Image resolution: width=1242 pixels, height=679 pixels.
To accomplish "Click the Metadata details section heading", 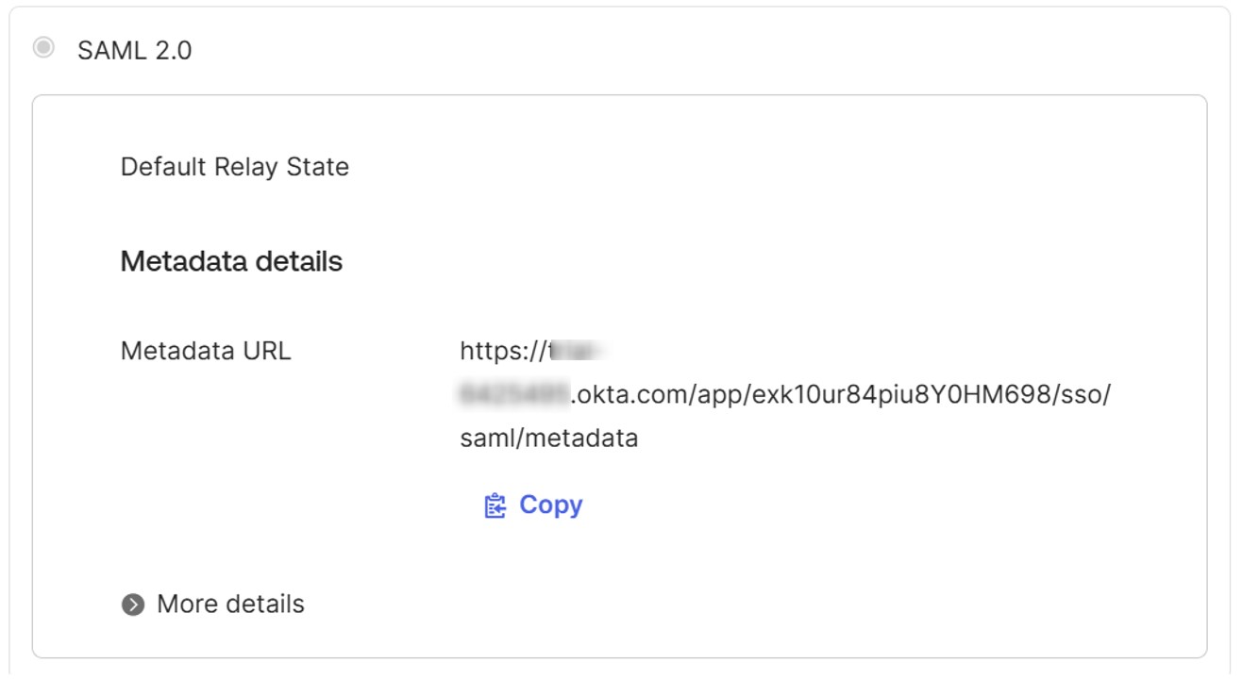I will click(231, 261).
